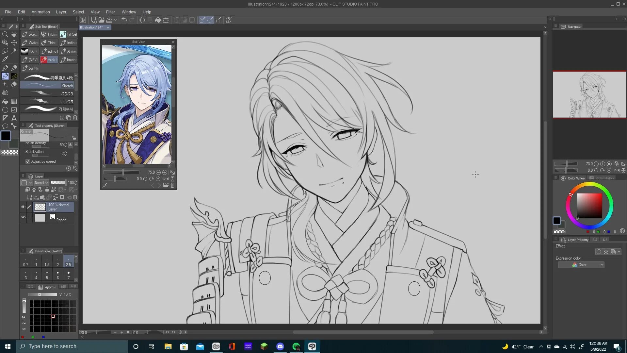Select the Frame border tool
627x353 pixels.
(x=14, y=110)
